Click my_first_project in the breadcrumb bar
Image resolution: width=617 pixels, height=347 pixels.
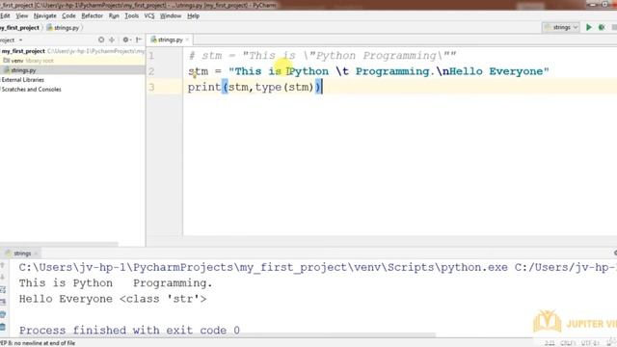[x=19, y=28]
